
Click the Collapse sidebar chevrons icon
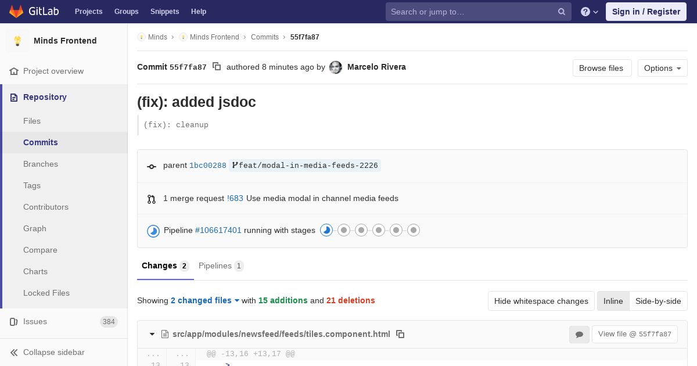click(x=14, y=352)
